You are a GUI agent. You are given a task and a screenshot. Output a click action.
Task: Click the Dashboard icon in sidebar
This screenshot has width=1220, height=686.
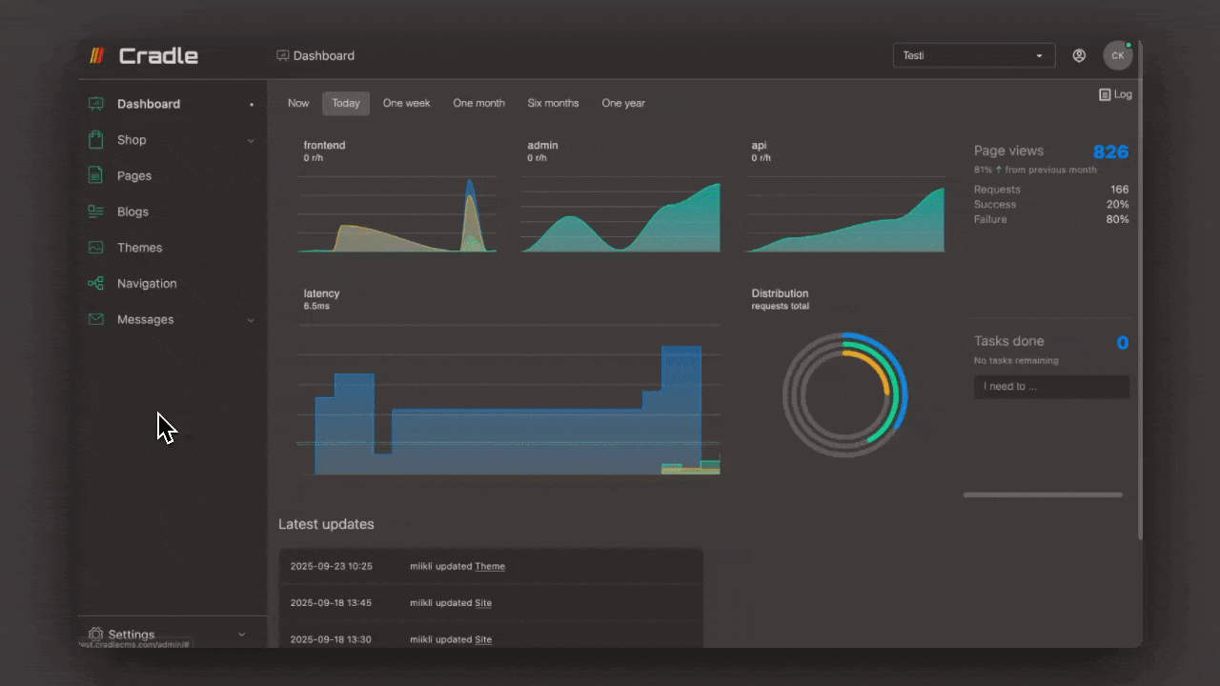click(95, 104)
